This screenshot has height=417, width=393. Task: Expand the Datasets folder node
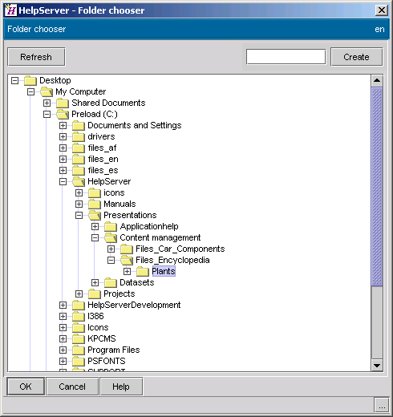(95, 282)
